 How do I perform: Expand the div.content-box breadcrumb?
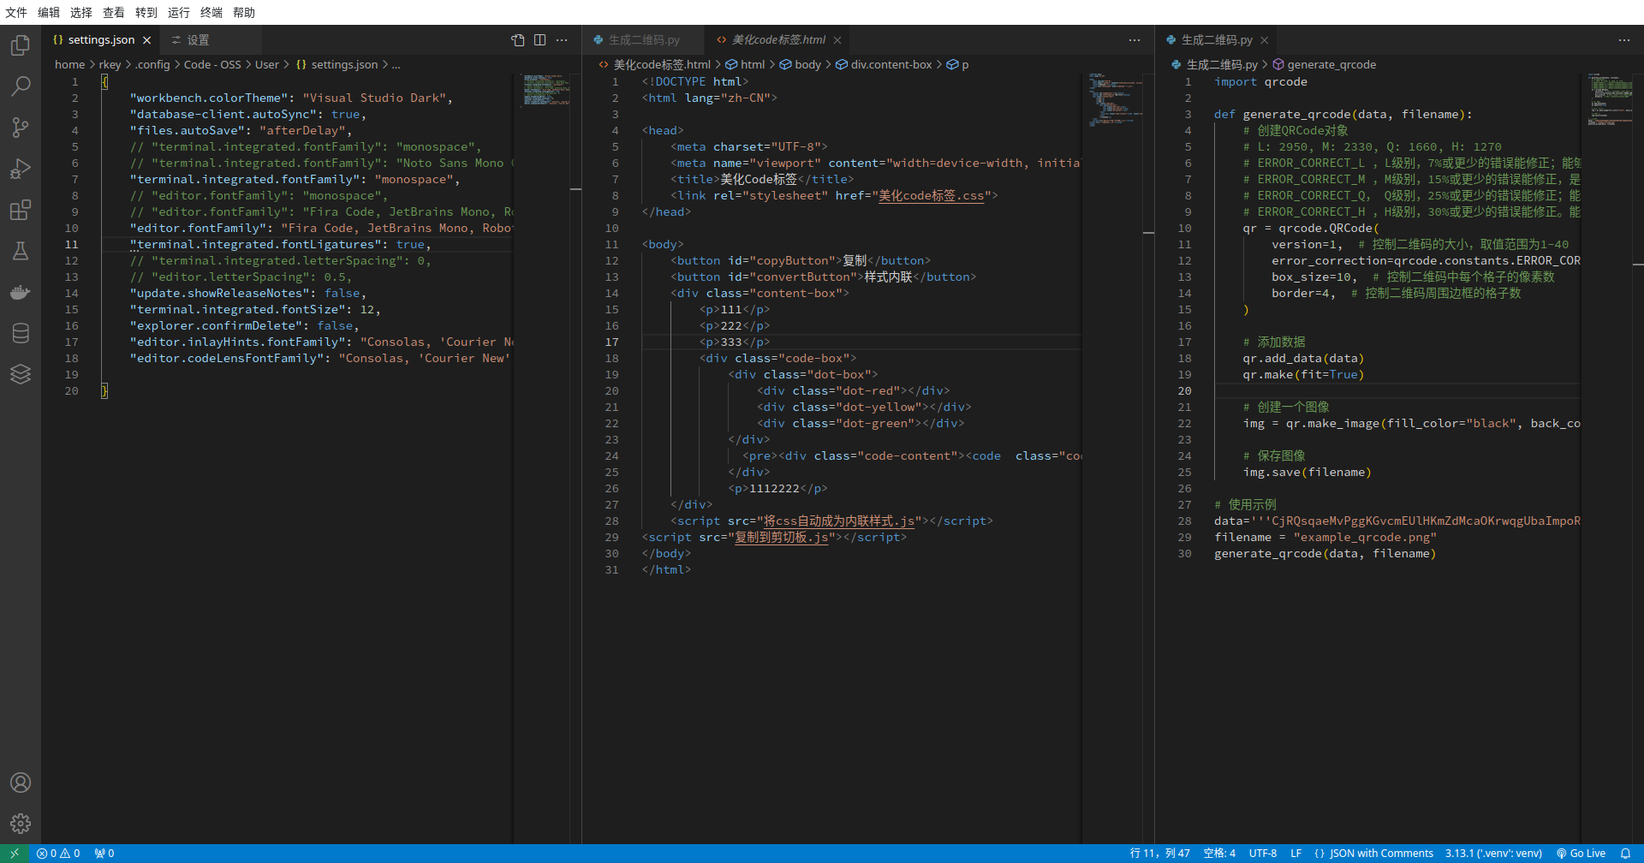pyautogui.click(x=884, y=65)
